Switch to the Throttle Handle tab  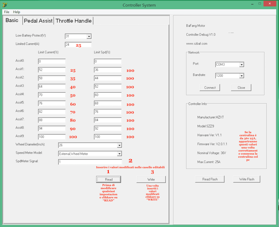pyautogui.click(x=73, y=21)
